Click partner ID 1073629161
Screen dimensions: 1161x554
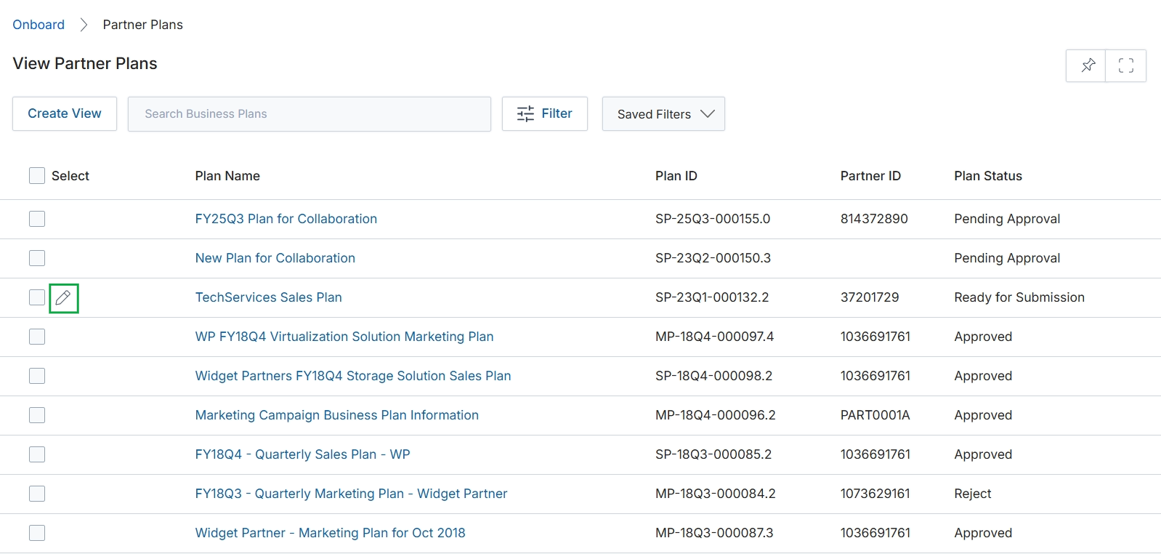coord(875,494)
